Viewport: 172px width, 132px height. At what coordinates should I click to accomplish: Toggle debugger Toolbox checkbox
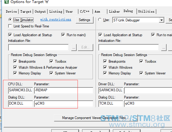coord(141,61)
